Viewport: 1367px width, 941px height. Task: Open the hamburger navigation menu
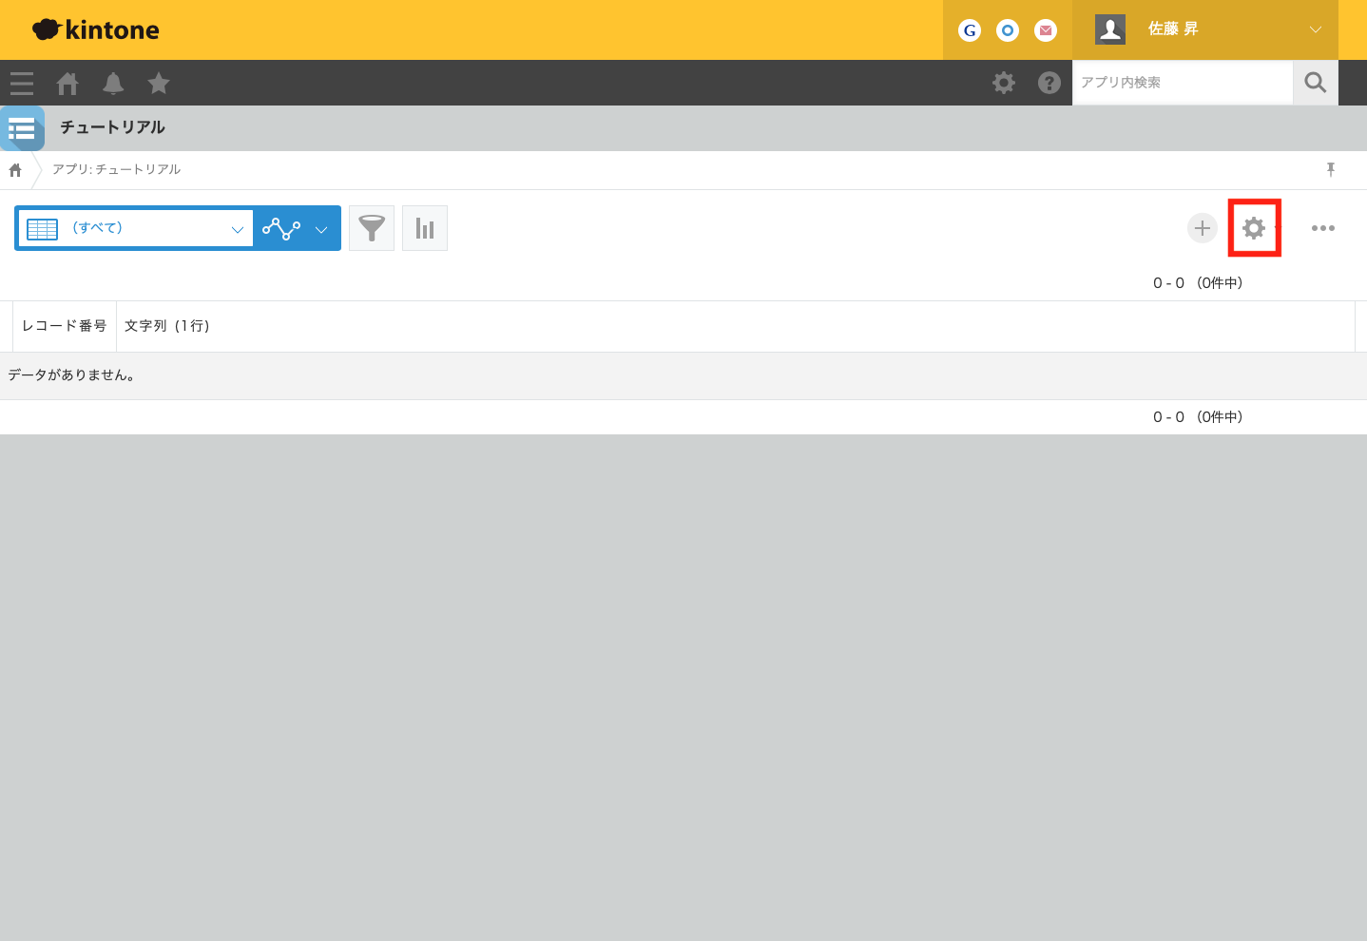(22, 84)
